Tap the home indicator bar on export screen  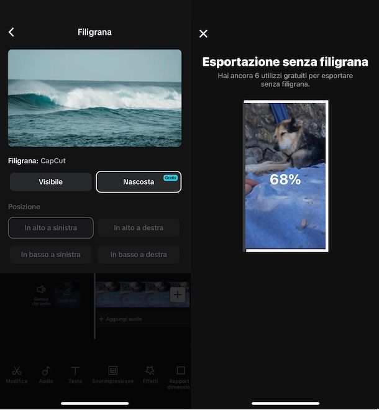(285, 403)
